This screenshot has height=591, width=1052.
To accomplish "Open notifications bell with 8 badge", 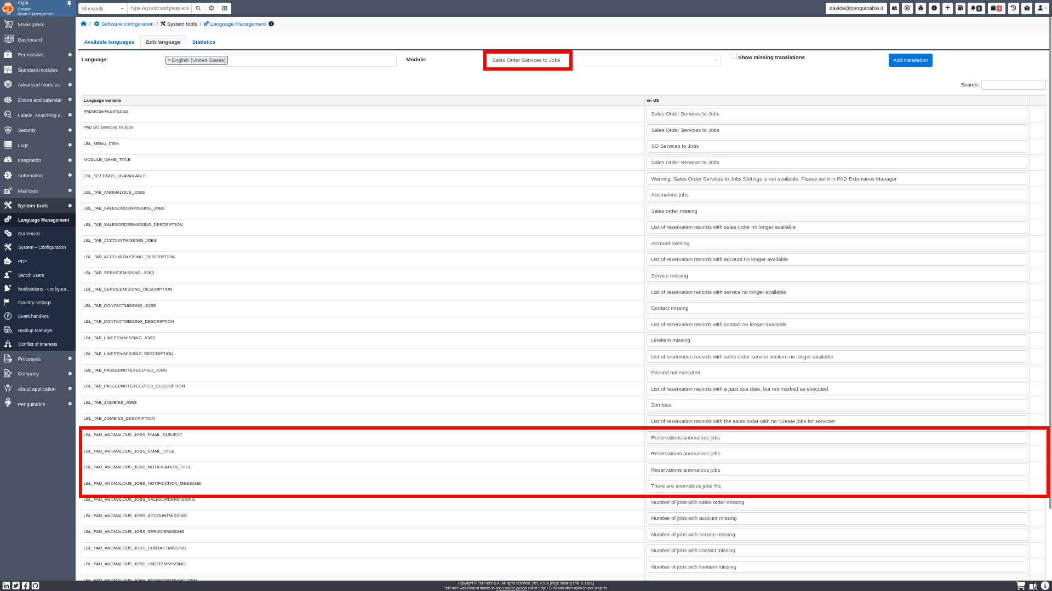I will click(976, 8).
